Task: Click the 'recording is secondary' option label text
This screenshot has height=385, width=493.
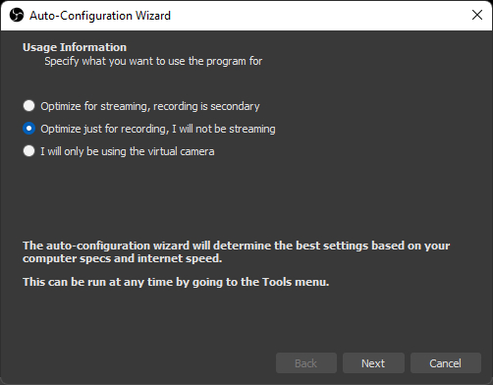Action: pos(206,106)
